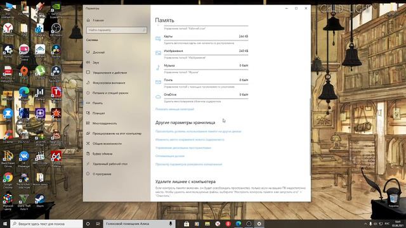Image resolution: width=406 pixels, height=228 pixels.
Task: Open the Zoom desktop shortcut
Action: click(x=8, y=115)
